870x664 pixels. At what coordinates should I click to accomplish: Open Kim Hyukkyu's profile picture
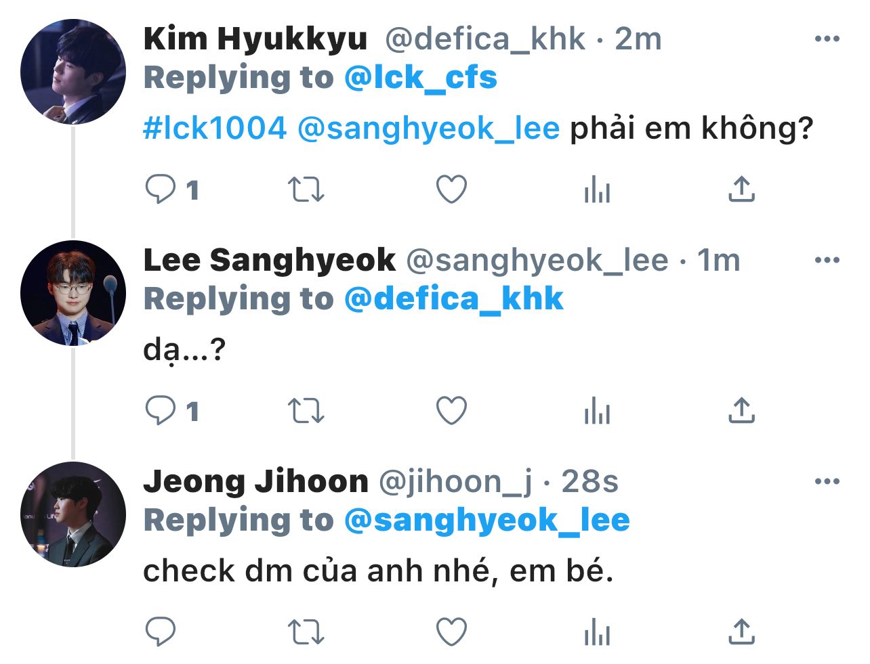click(x=73, y=72)
